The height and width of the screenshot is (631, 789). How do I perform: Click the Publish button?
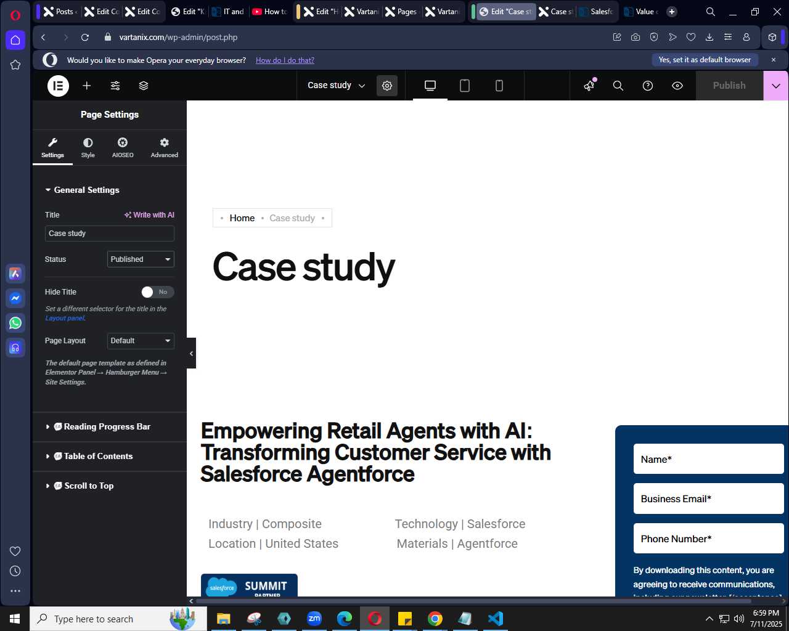[x=729, y=86]
